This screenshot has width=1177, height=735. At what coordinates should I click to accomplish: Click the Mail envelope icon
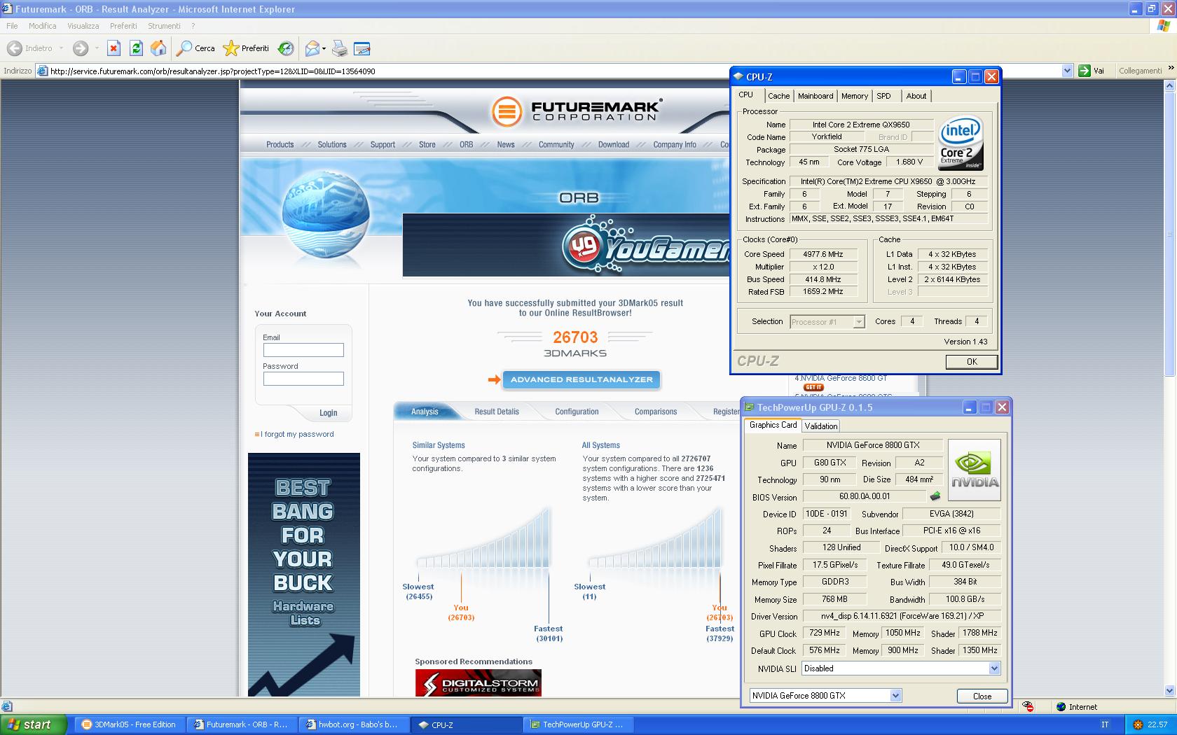pyautogui.click(x=312, y=48)
